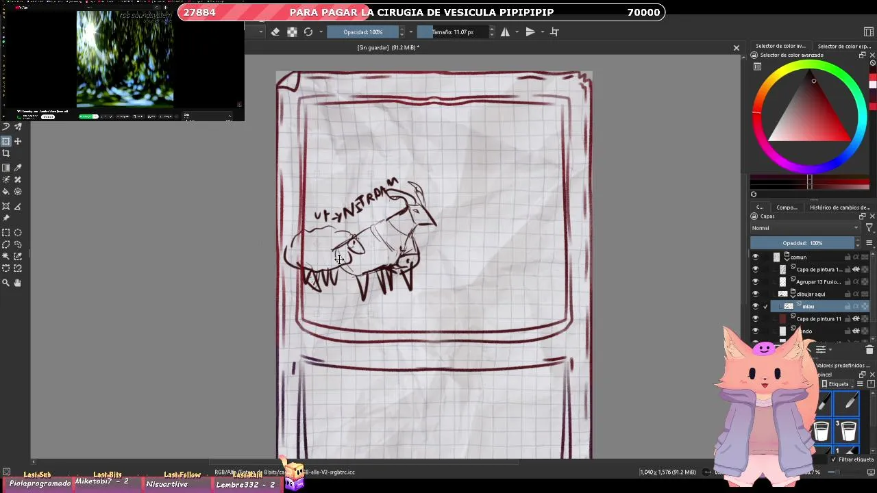Select the transform tool

(5, 141)
